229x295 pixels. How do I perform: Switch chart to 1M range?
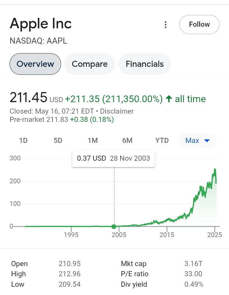pyautogui.click(x=93, y=140)
